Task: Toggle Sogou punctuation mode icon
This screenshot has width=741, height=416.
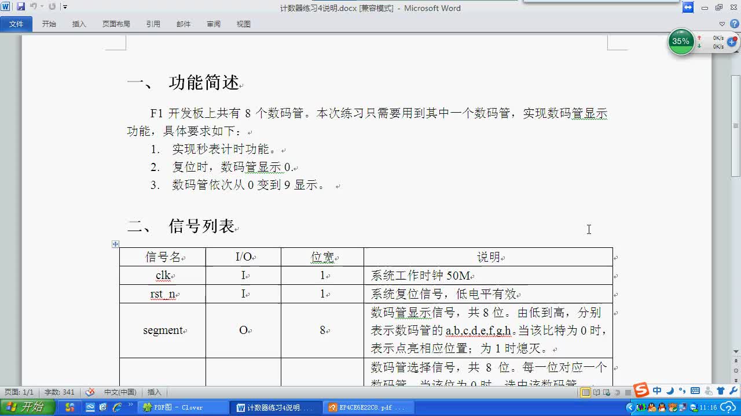Action: tap(682, 391)
